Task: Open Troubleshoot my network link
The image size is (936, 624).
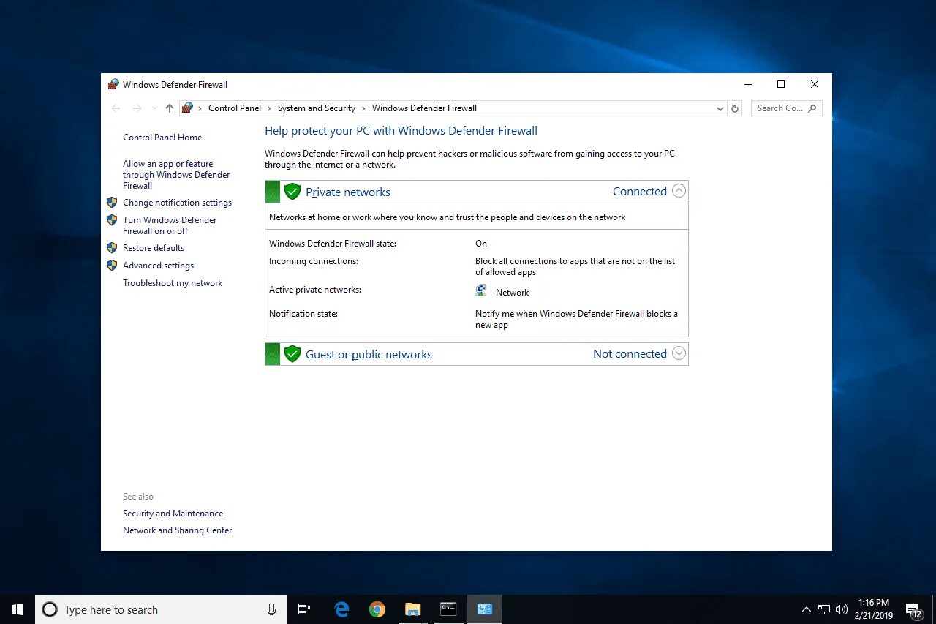Action: (x=173, y=283)
